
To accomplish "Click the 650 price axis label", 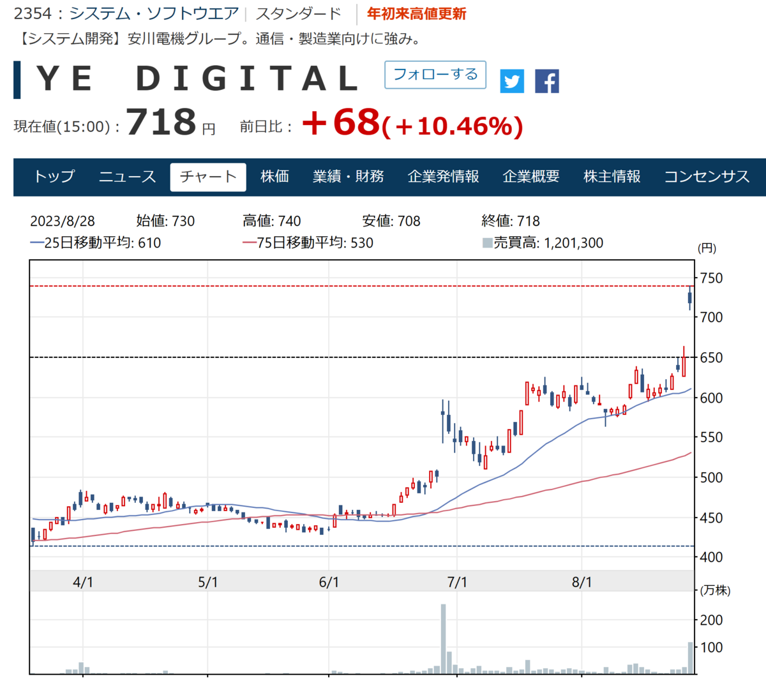I will (x=711, y=358).
